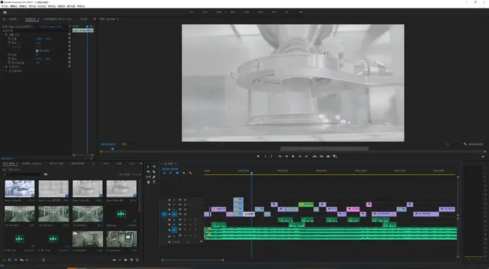Hide the top video track with the eye icon
The width and height of the screenshot is (489, 269).
click(x=185, y=200)
